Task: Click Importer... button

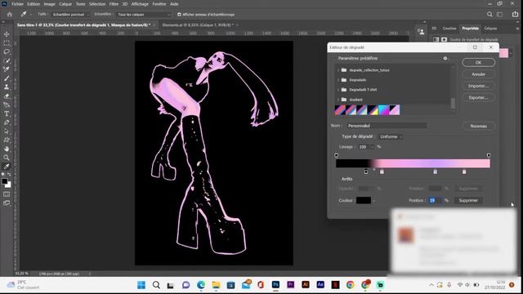Action: (x=478, y=86)
